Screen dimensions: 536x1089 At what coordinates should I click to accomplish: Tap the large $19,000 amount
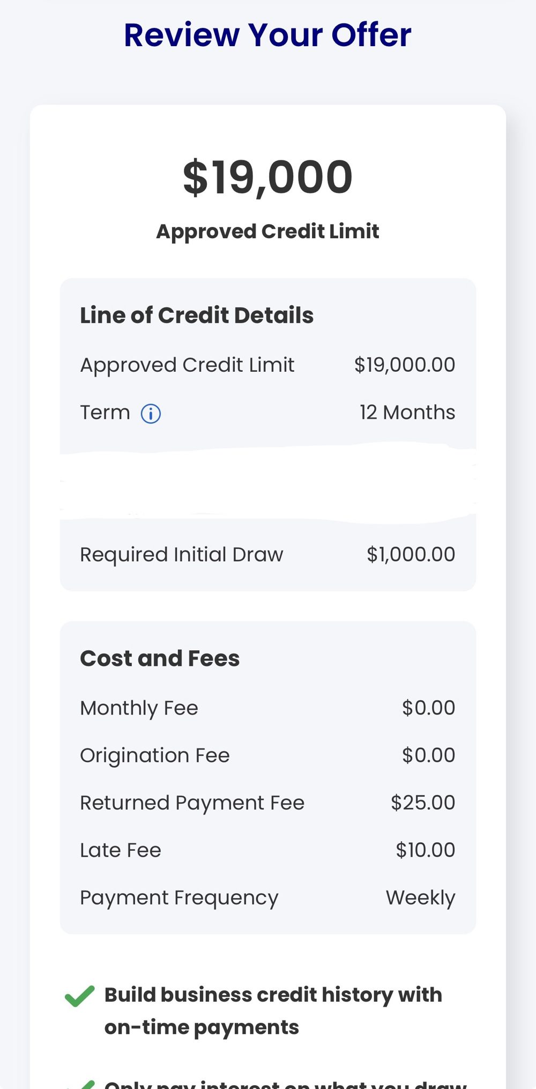click(x=267, y=177)
